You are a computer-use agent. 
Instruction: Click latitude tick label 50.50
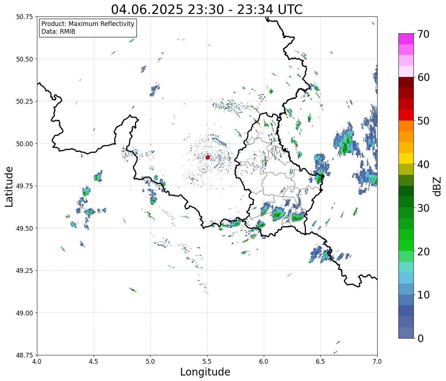click(25, 59)
